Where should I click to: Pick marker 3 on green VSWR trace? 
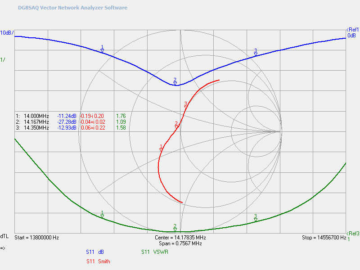point(256,219)
